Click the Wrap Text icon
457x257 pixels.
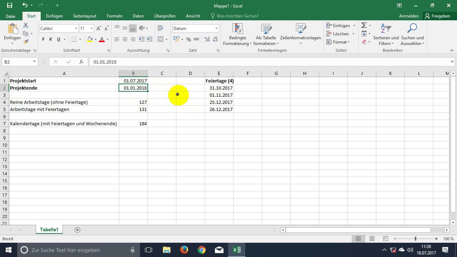click(x=161, y=28)
